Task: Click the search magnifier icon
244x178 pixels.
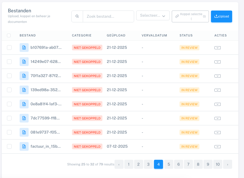Action: (77, 16)
